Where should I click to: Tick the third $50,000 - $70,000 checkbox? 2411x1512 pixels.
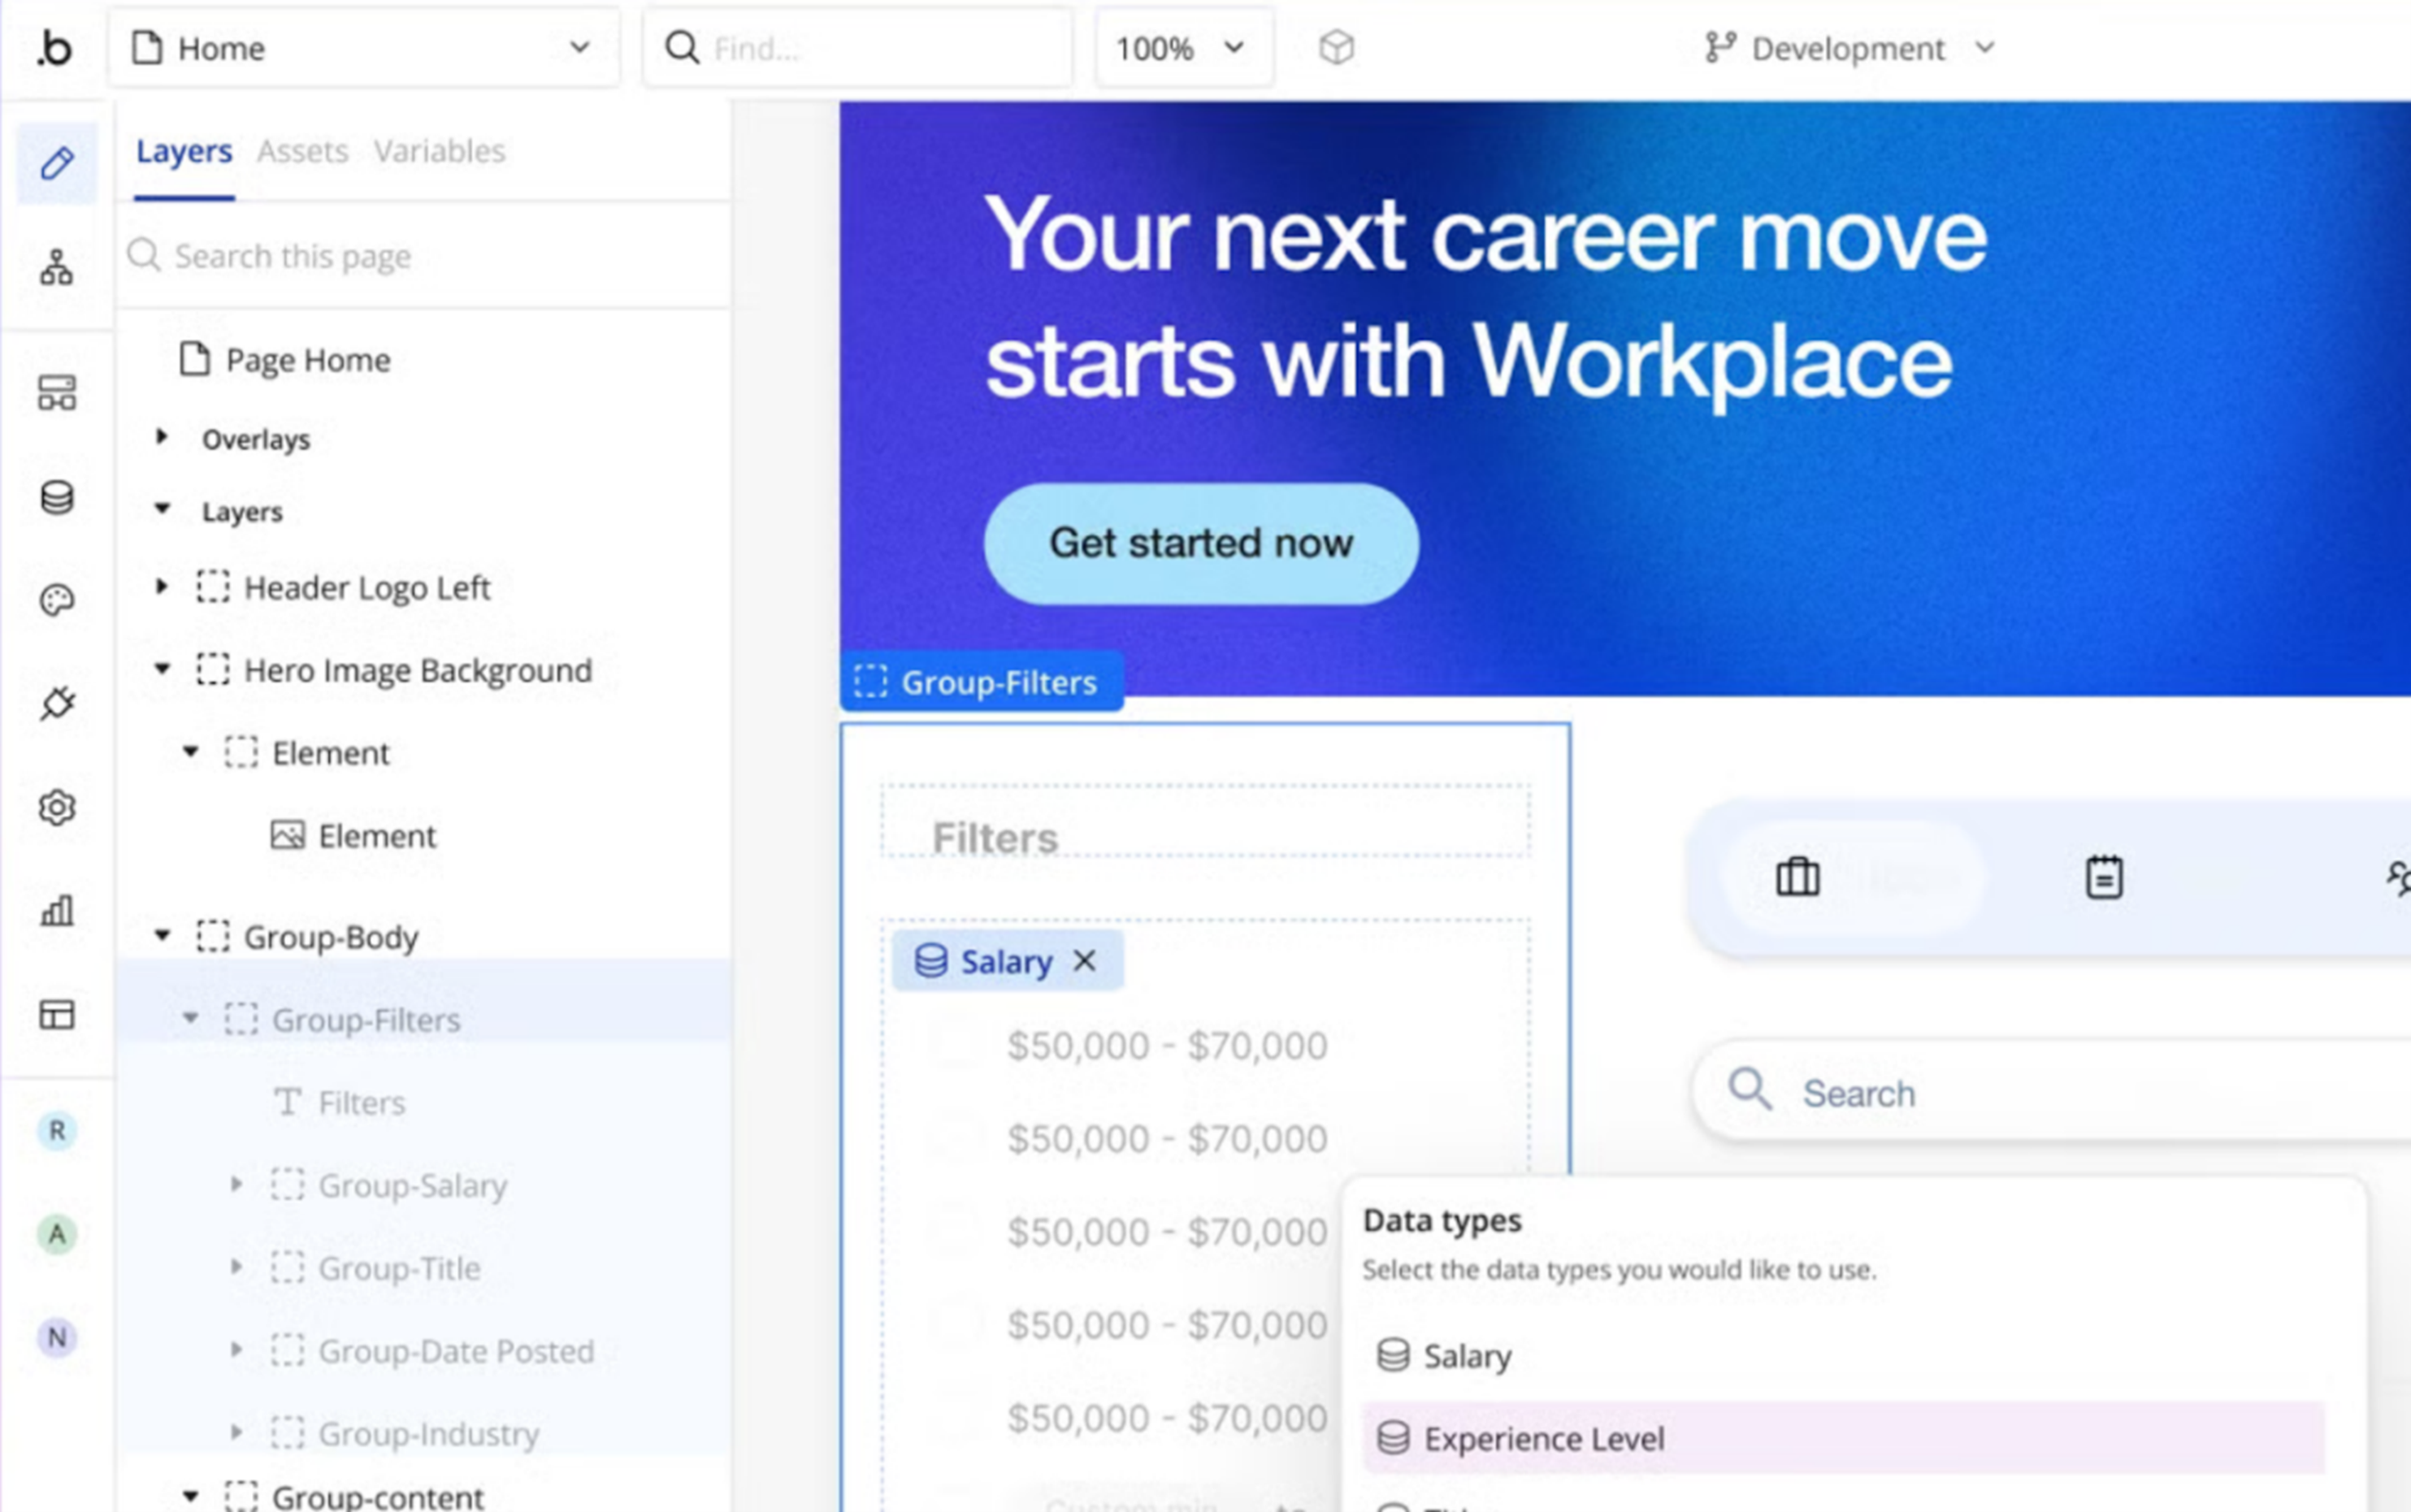coord(955,1231)
